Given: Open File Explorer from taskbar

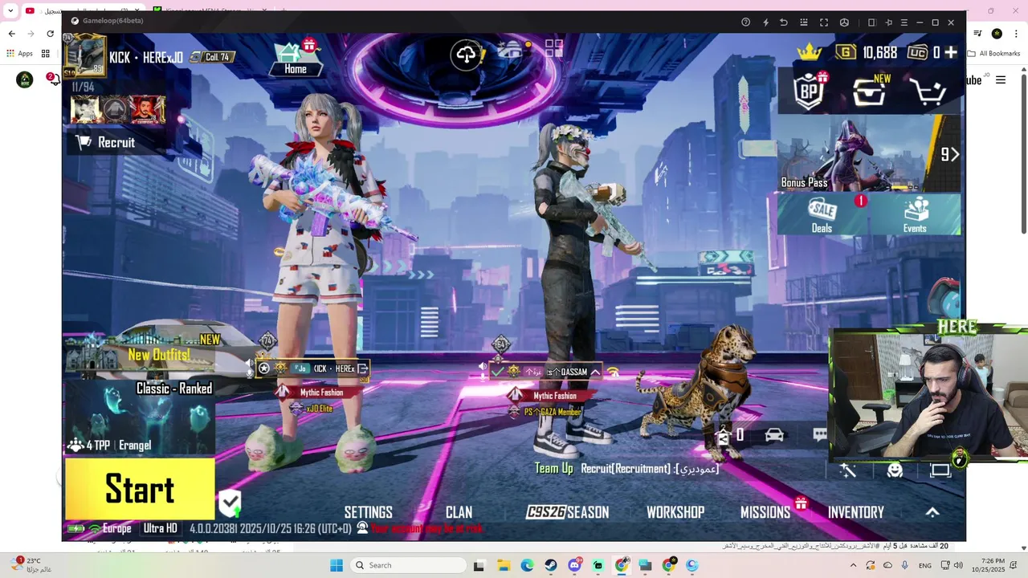Looking at the screenshot, I should [x=504, y=565].
